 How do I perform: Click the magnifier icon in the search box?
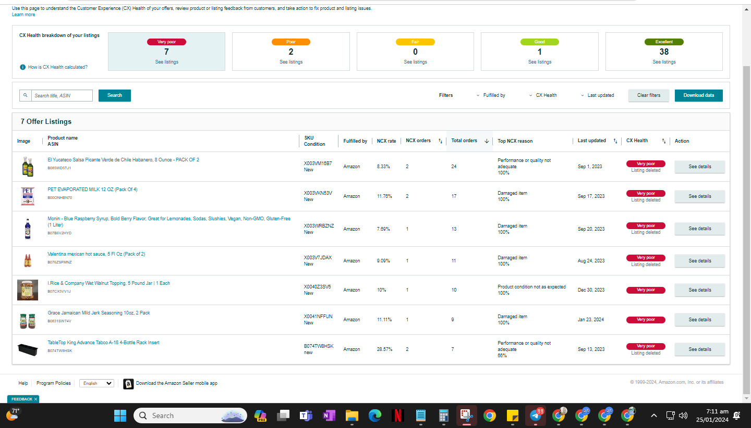[x=26, y=96]
